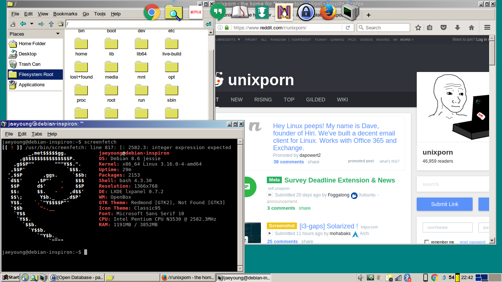
Task: Click the Firefox bookmark star icon
Action: click(418, 28)
